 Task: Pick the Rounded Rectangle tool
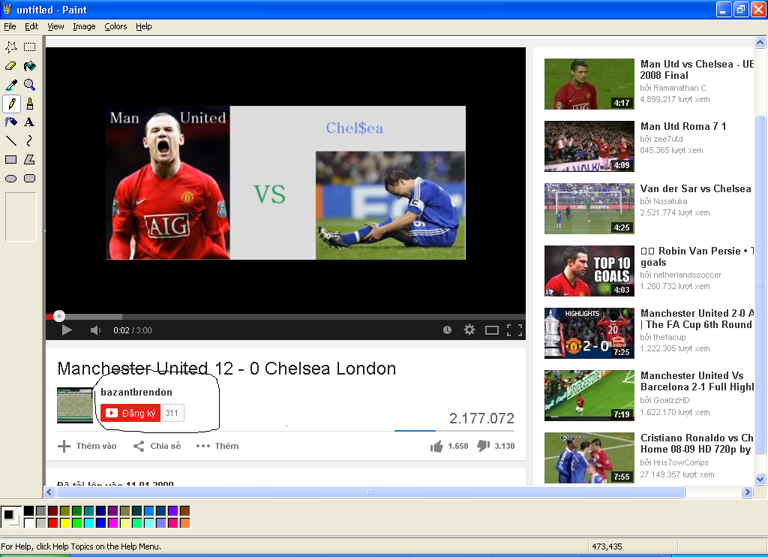29,179
